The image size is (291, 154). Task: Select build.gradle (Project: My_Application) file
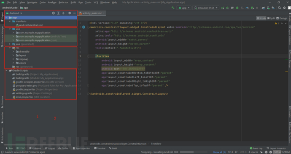tap(35, 74)
